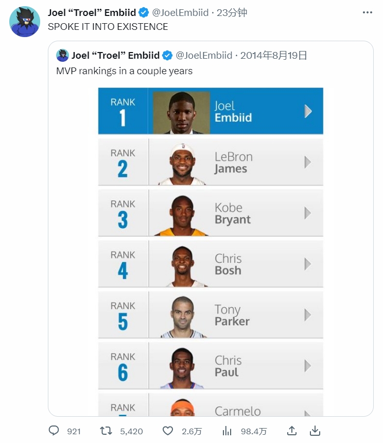Like the tweet with heart icon
Screen dimensions: 383x443
click(167, 431)
